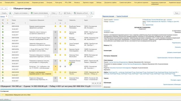Open the Печать dropdown
The height and width of the screenshot is (101, 181).
[x=68, y=13]
